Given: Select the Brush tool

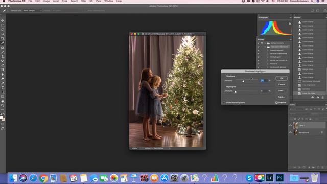Looking at the screenshot, I should 3,52.
